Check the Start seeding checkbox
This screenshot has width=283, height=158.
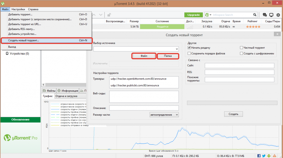point(189,48)
